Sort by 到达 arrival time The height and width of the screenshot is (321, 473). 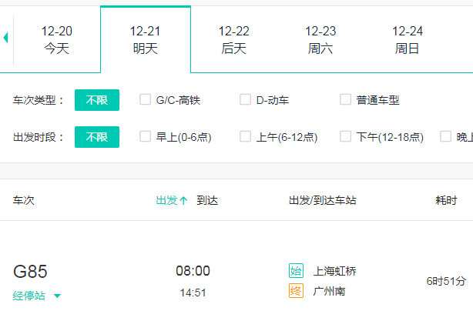coord(207,201)
